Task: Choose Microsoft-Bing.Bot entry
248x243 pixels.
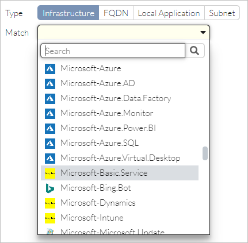Action: tap(120, 188)
